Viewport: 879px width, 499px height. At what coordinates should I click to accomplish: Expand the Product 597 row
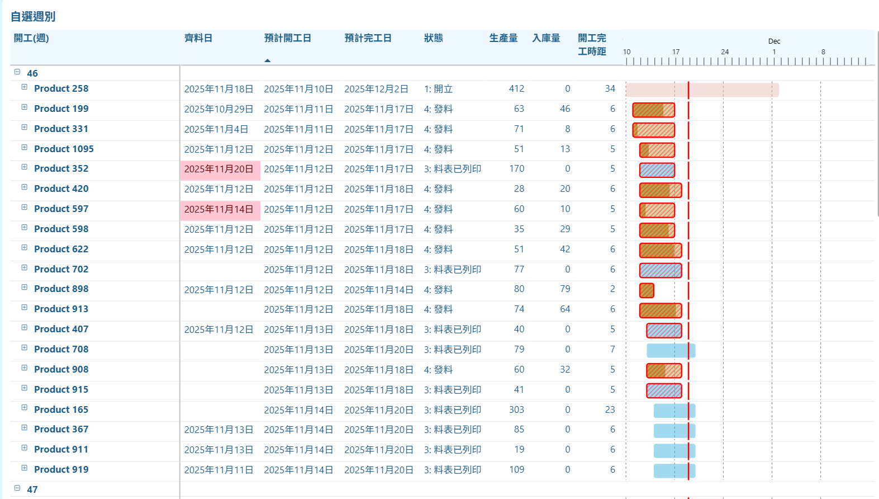click(25, 208)
